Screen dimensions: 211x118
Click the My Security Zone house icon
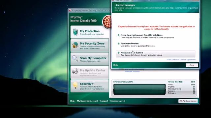[75, 45]
